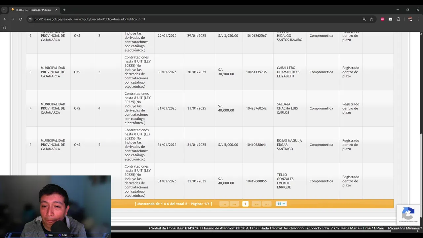
Task: Click Comprometida status in row 3
Action: coord(321,72)
